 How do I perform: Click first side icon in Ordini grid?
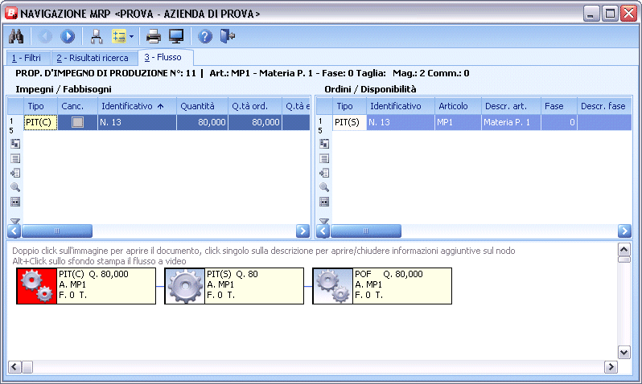[324, 144]
